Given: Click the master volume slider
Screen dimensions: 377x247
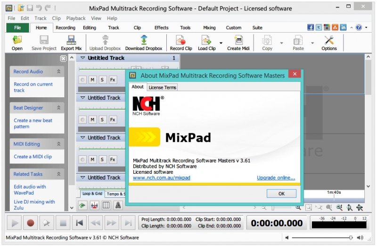Looking at the screenshot, I should coord(320,238).
